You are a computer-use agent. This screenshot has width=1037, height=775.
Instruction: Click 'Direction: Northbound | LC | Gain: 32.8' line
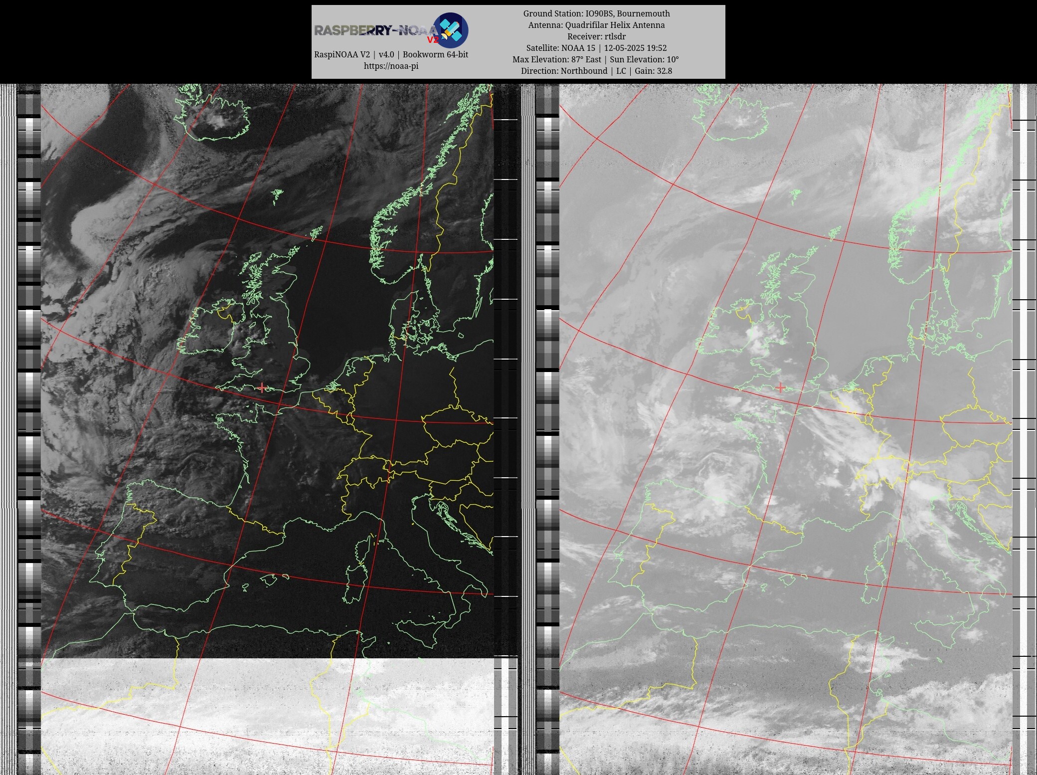coord(596,71)
